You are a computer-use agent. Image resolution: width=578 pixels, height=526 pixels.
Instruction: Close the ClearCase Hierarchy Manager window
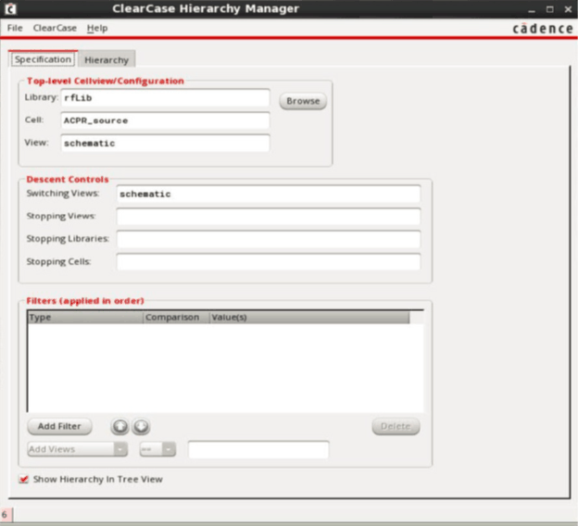point(568,9)
